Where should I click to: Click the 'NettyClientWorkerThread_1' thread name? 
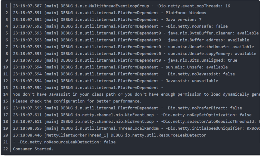coord(76,135)
